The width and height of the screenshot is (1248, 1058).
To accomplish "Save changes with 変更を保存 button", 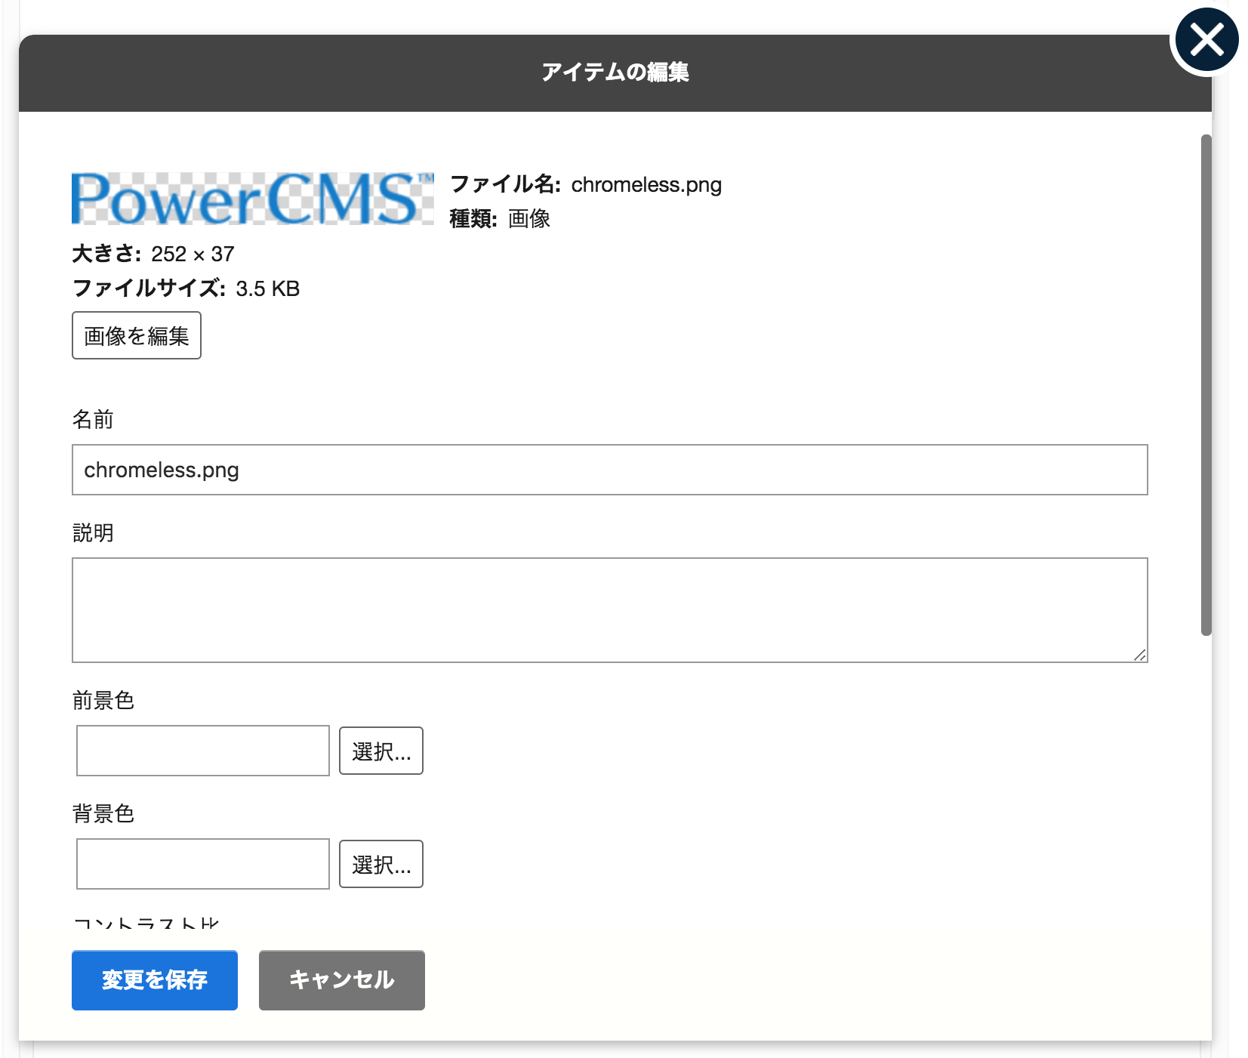I will click(155, 980).
